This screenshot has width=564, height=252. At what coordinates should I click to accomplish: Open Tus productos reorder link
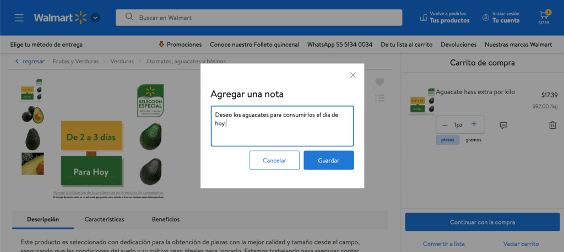click(445, 17)
